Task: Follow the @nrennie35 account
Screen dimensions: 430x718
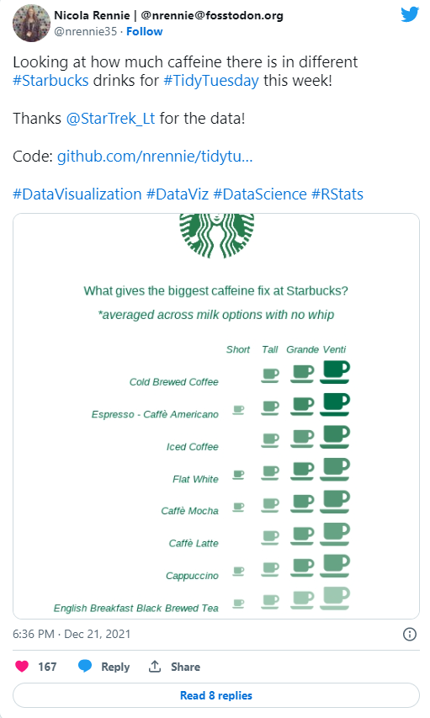Action: [x=144, y=32]
